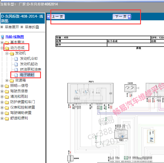Click folder icon of 清洗和雨刮
The width and height of the screenshot is (164, 163).
pyautogui.click(x=7, y=97)
